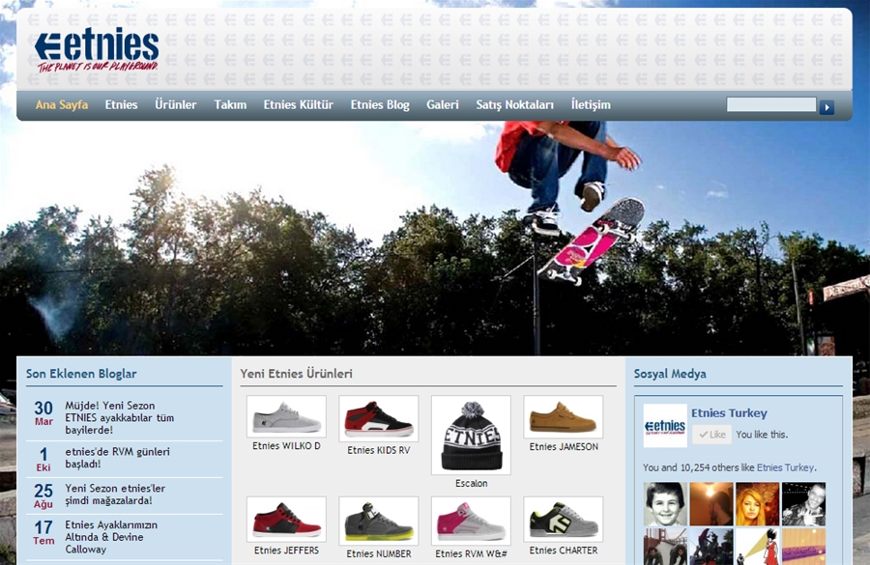Open the Galeri menu item
Image resolution: width=870 pixels, height=565 pixels.
point(442,104)
